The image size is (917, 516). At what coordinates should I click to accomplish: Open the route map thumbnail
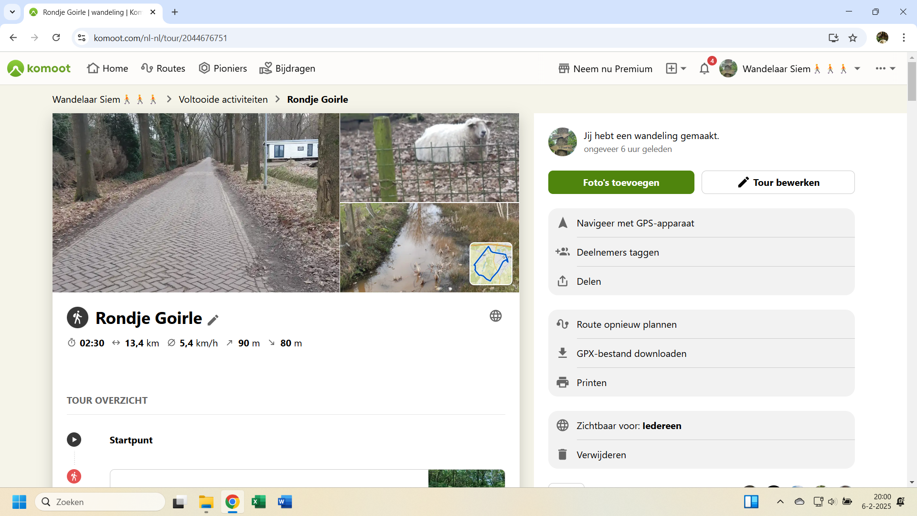point(490,264)
